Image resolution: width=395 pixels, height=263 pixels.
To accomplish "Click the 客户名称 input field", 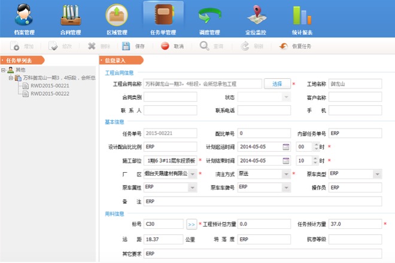I will pyautogui.click(x=355, y=97).
